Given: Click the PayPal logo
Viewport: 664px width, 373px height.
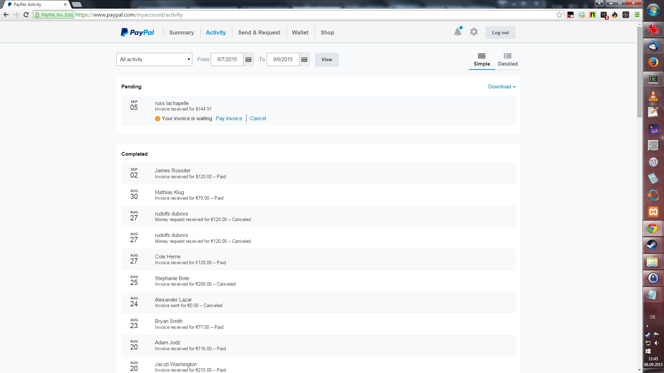Looking at the screenshot, I should (138, 32).
